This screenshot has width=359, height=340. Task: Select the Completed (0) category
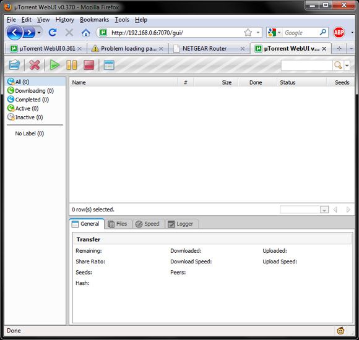pos(28,100)
